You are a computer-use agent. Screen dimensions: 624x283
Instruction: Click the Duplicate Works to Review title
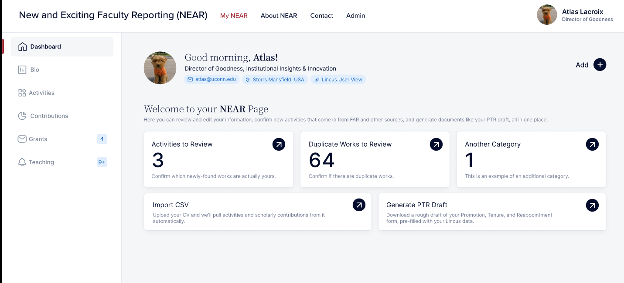point(350,144)
